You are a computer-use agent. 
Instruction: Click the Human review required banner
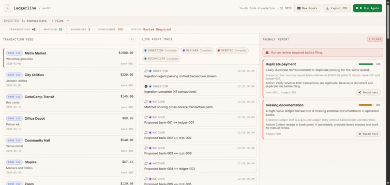coord(323,53)
